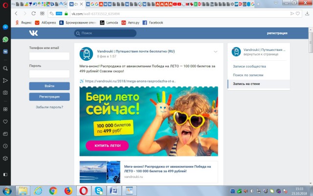Viewport: 313px width, 196px height.
Task: Click the Регистрация button
Action: (49, 97)
